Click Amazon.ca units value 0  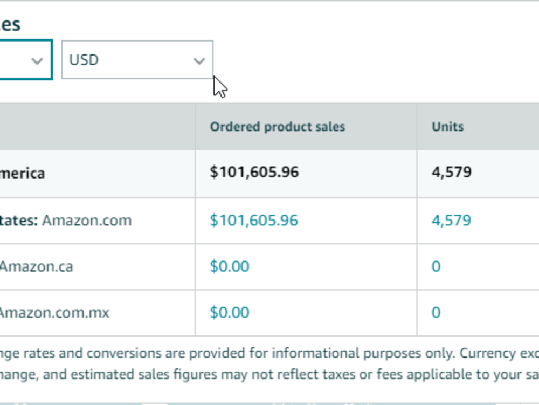click(436, 266)
